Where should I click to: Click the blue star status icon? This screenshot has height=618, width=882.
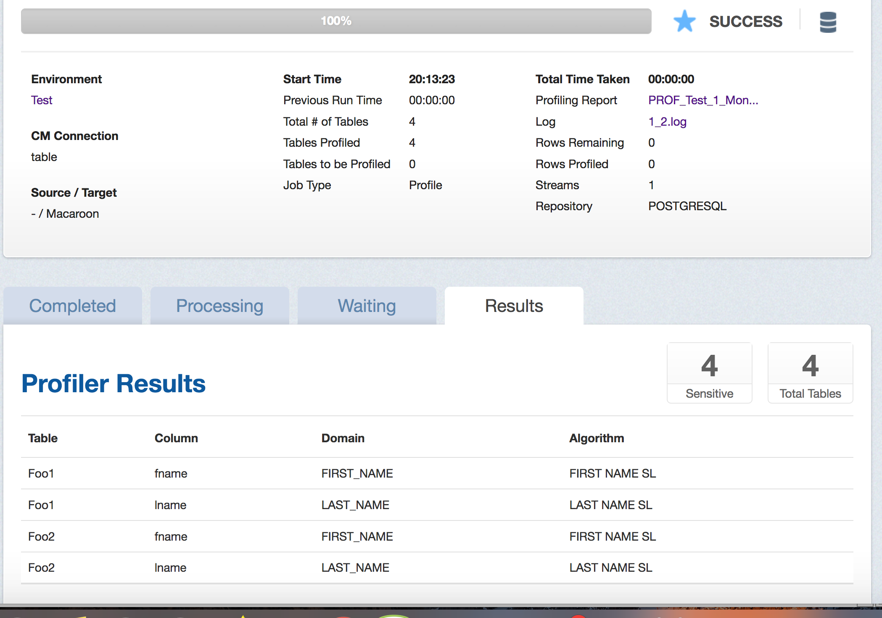tap(684, 21)
